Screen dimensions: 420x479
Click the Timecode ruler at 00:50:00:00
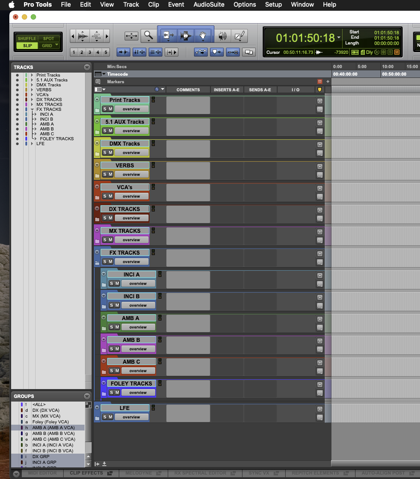pyautogui.click(x=394, y=74)
